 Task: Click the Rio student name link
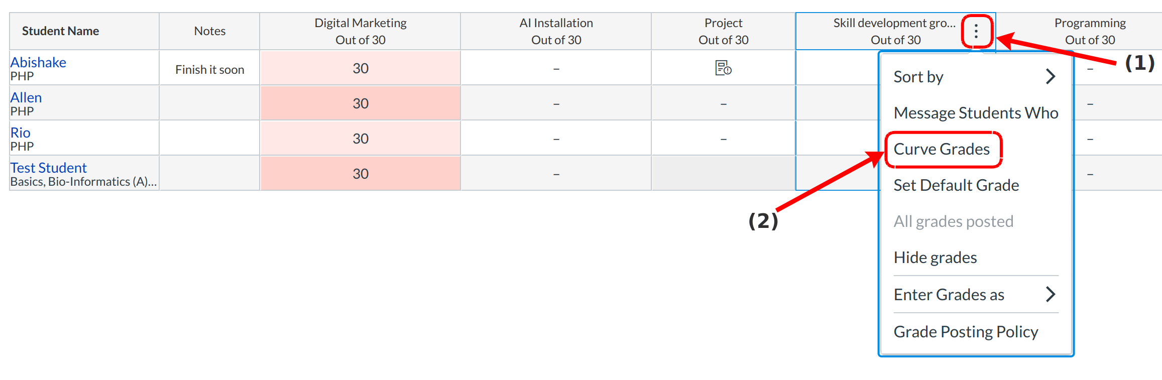point(21,133)
